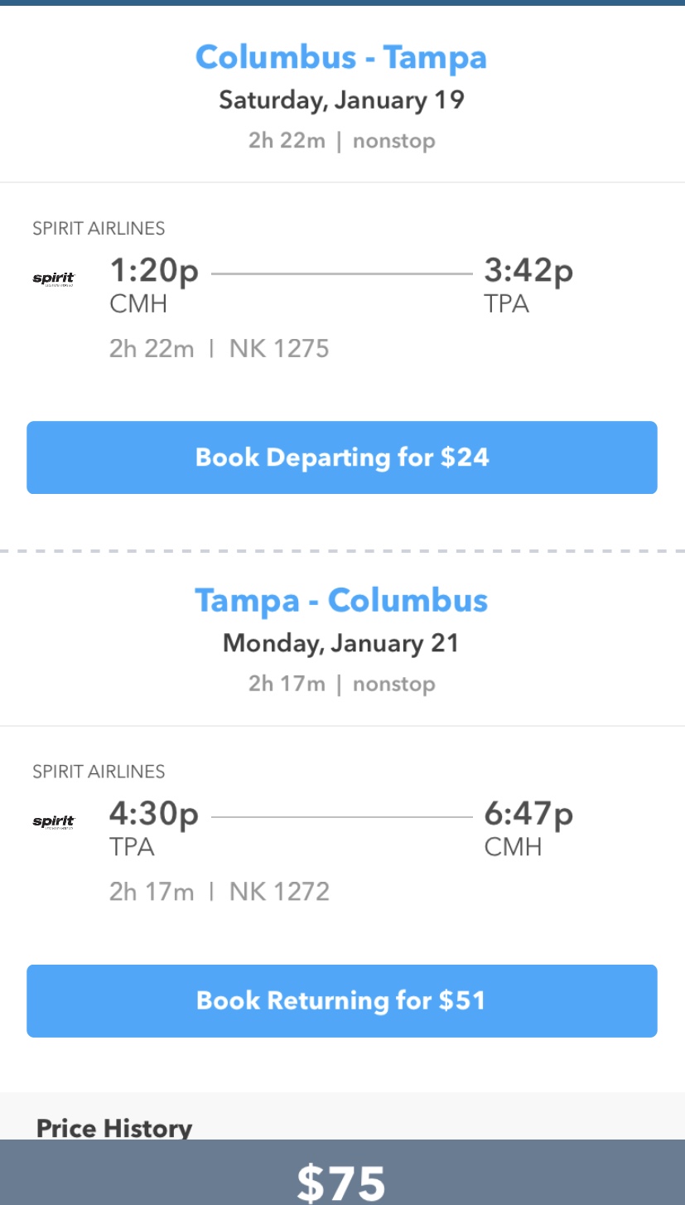Screen dimensions: 685x1205
Task: Tap the Spirit logo on the CMH departure flight
Action: [x=54, y=278]
